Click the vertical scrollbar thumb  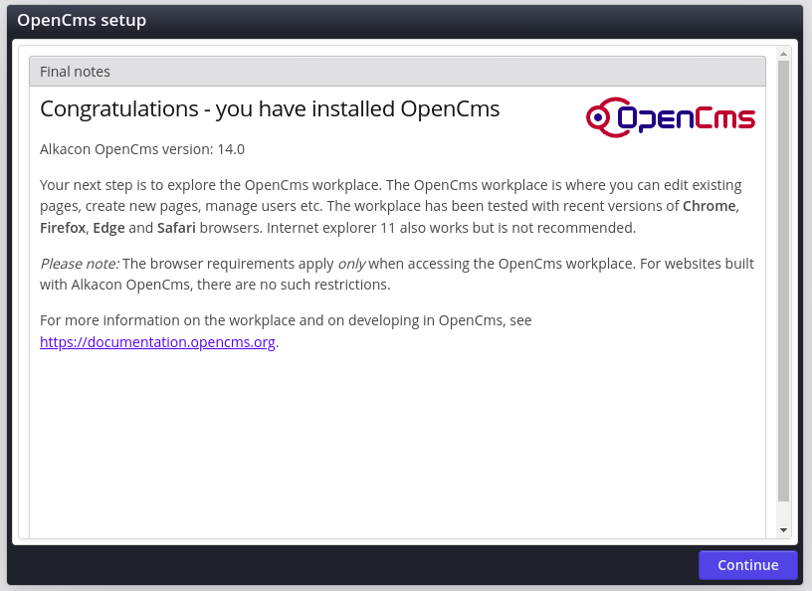(783, 279)
